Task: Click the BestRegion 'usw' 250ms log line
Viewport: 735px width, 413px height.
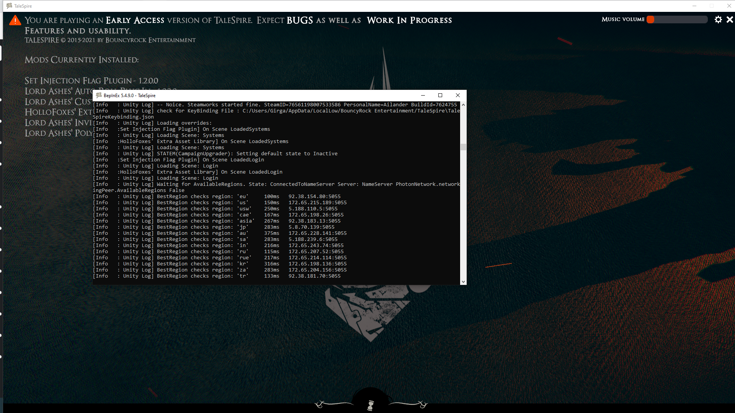Action: click(x=215, y=209)
